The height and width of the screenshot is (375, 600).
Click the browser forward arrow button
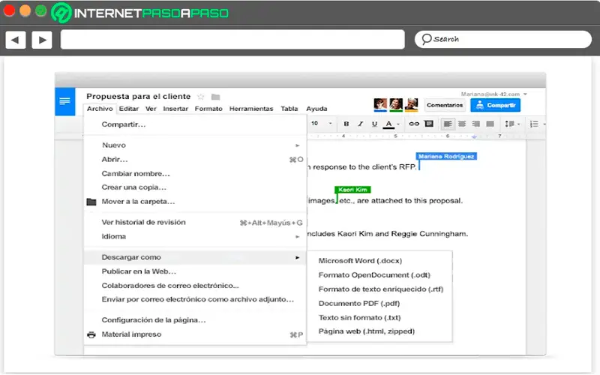click(x=42, y=40)
